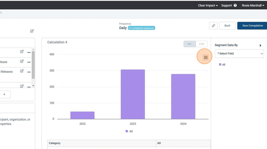The image size is (267, 149).
Task: Switch the chart to Bar view
Action: (189, 44)
